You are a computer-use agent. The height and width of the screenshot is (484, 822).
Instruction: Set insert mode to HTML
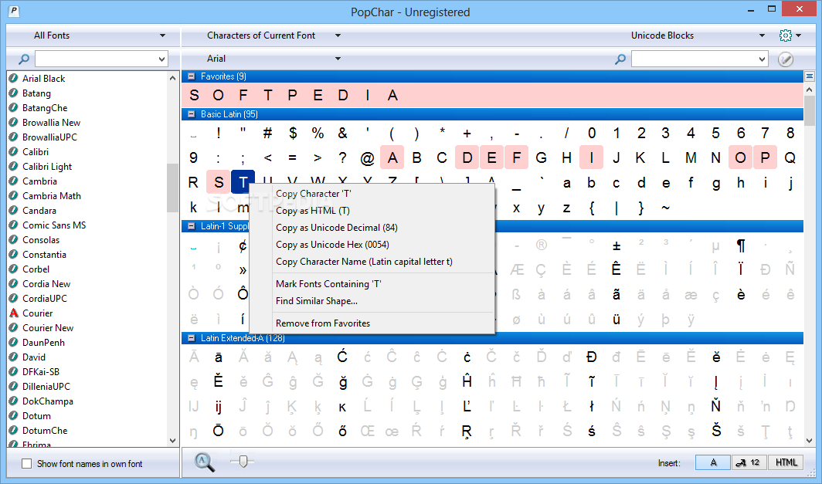point(785,462)
